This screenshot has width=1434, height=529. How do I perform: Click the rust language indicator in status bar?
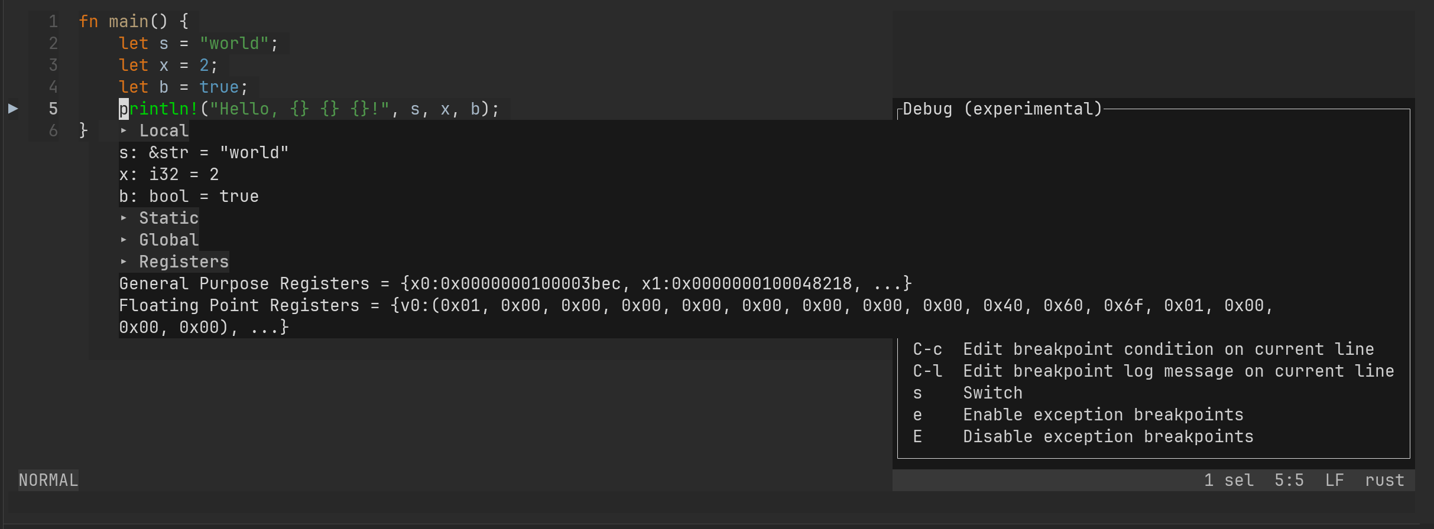pyautogui.click(x=1384, y=480)
